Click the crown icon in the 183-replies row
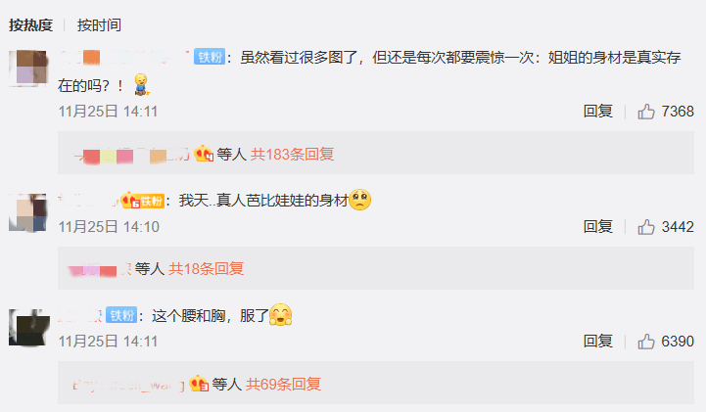 pyautogui.click(x=204, y=155)
